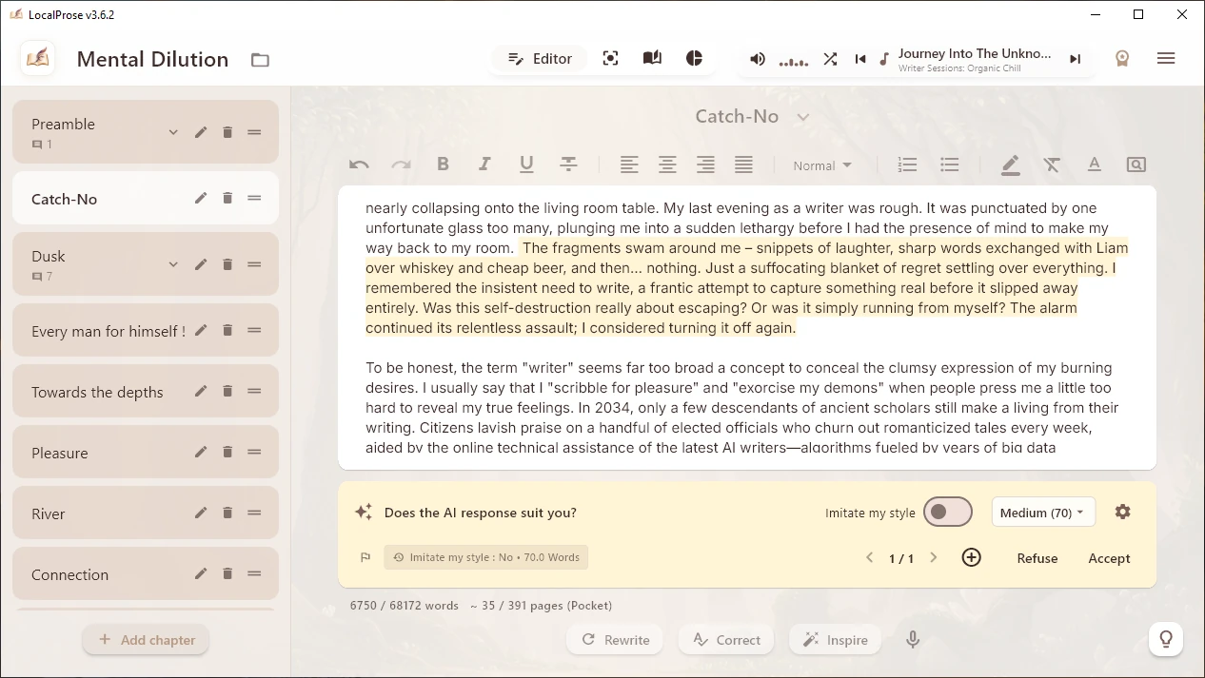Accept the AI suggestion
Viewport: 1205px width, 678px height.
1109,558
